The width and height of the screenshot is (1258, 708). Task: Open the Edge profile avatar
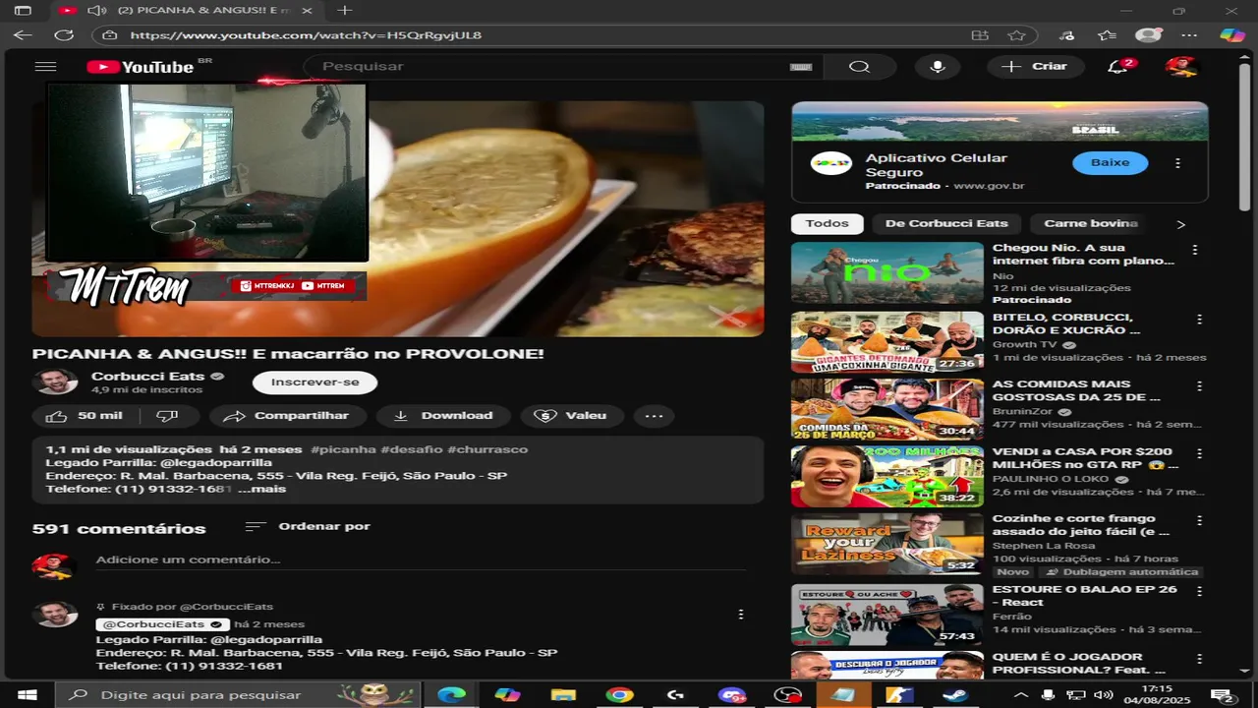[x=1148, y=35]
